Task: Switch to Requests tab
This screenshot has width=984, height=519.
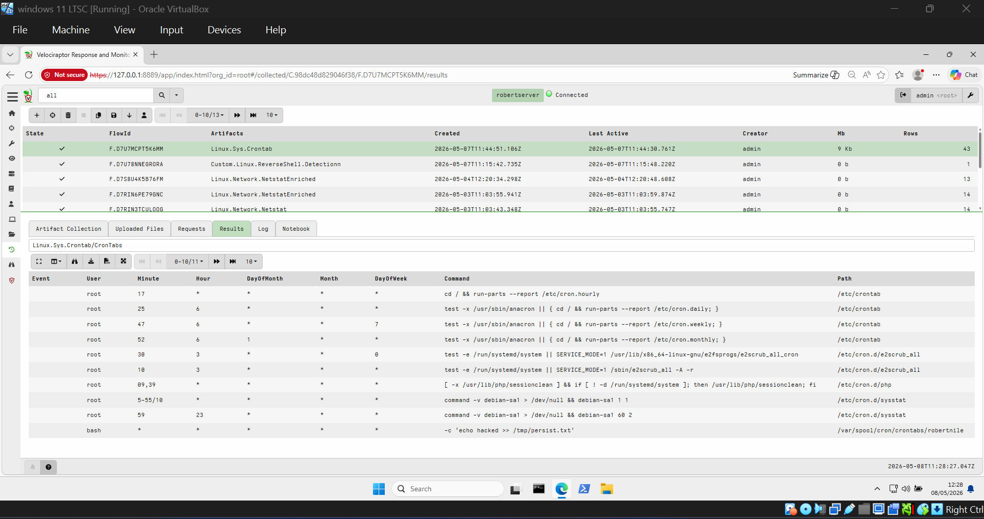Action: (191, 229)
